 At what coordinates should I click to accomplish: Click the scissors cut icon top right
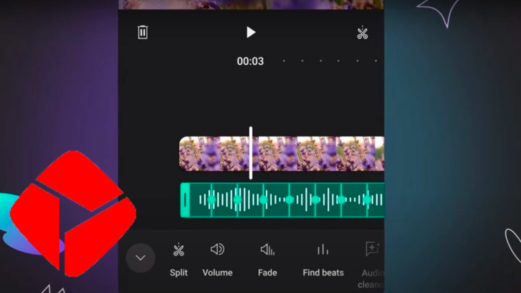click(x=362, y=33)
